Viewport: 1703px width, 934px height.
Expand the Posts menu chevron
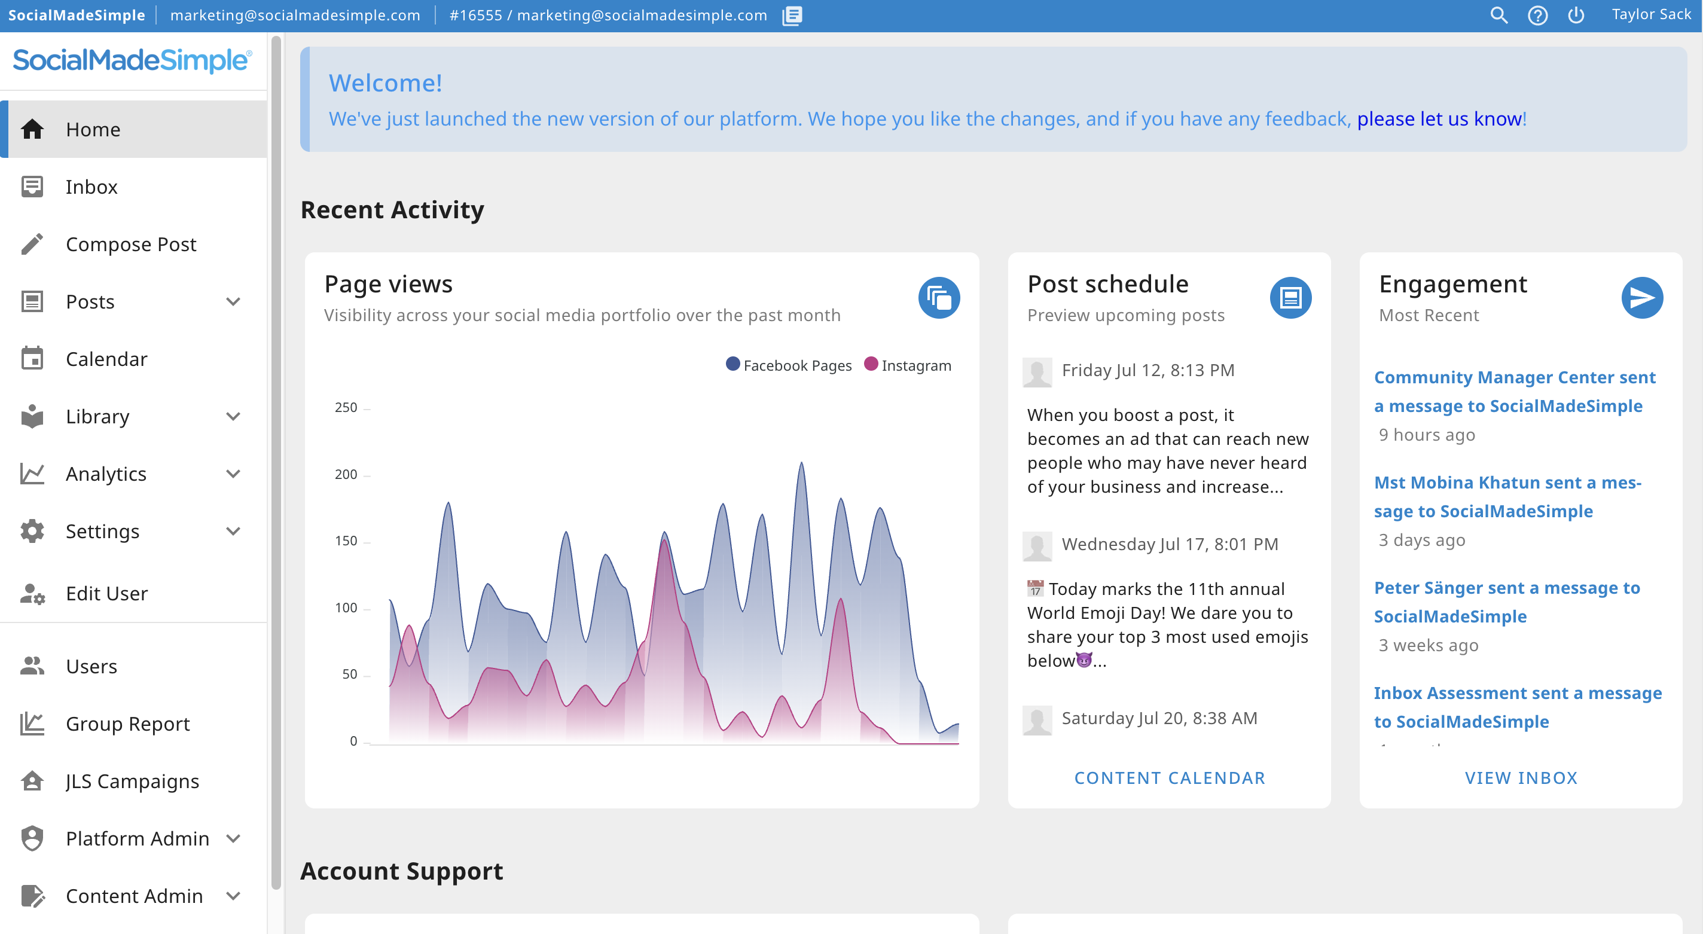233,301
